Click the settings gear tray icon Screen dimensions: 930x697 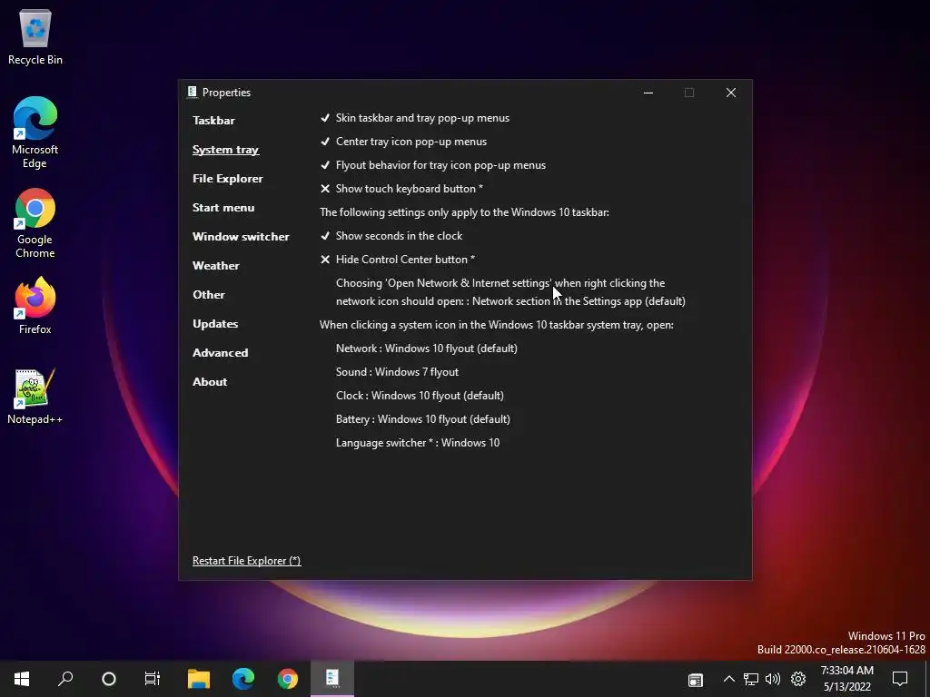coord(798,679)
